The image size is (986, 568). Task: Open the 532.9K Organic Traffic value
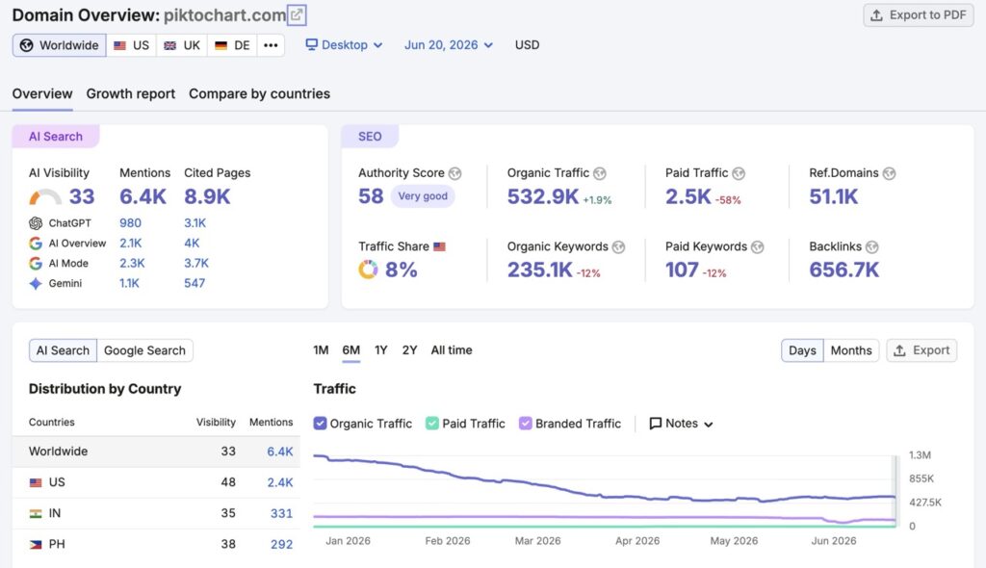543,197
